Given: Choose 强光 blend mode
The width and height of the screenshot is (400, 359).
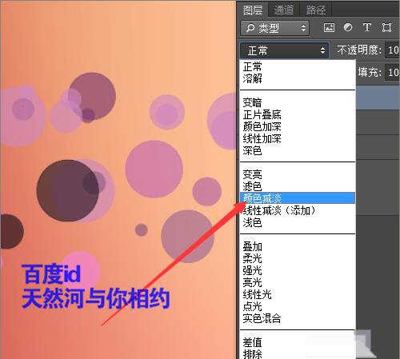Looking at the screenshot, I should [298, 270].
